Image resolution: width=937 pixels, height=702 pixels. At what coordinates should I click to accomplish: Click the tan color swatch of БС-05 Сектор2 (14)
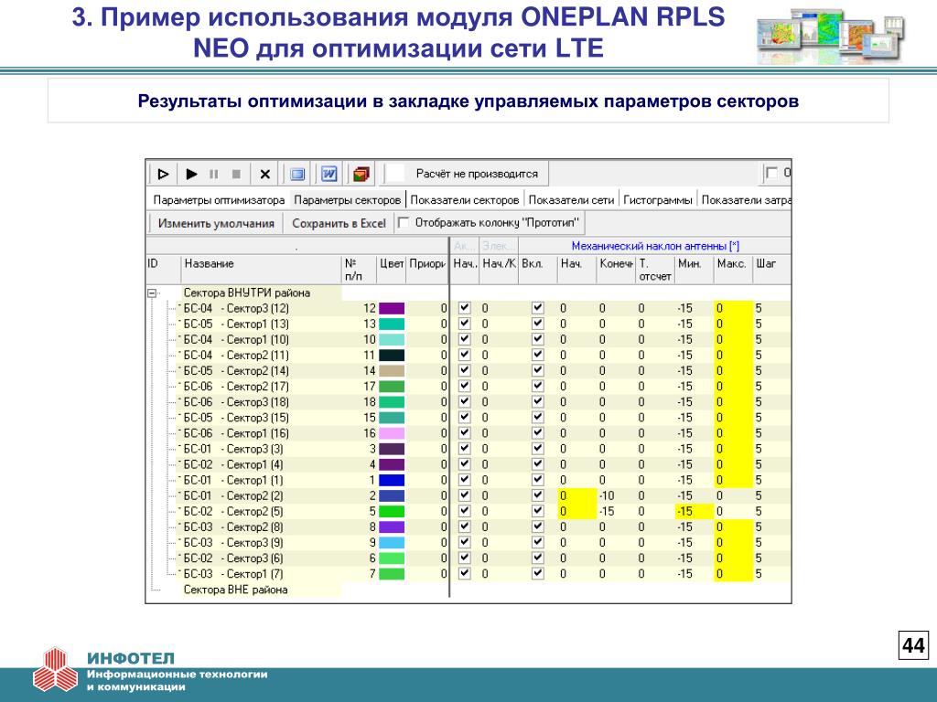pyautogui.click(x=392, y=371)
